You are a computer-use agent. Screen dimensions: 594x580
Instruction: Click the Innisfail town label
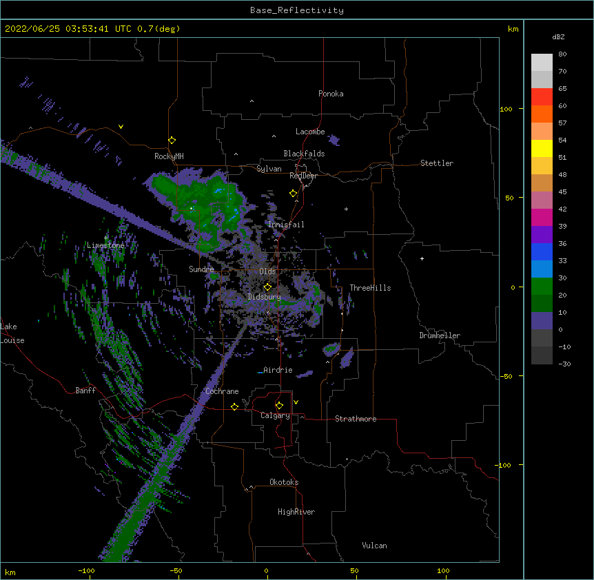pos(286,225)
